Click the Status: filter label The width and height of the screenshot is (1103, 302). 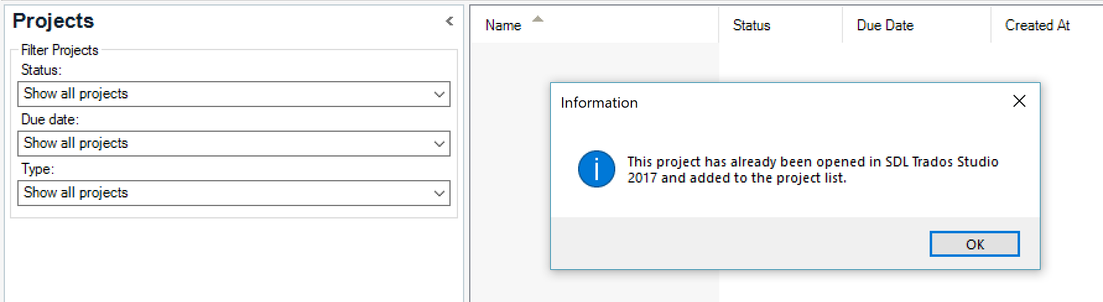coord(41,70)
